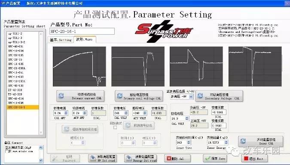Click the product list scroll-down arrow
This screenshot has height=165, width=290.
point(41,133)
